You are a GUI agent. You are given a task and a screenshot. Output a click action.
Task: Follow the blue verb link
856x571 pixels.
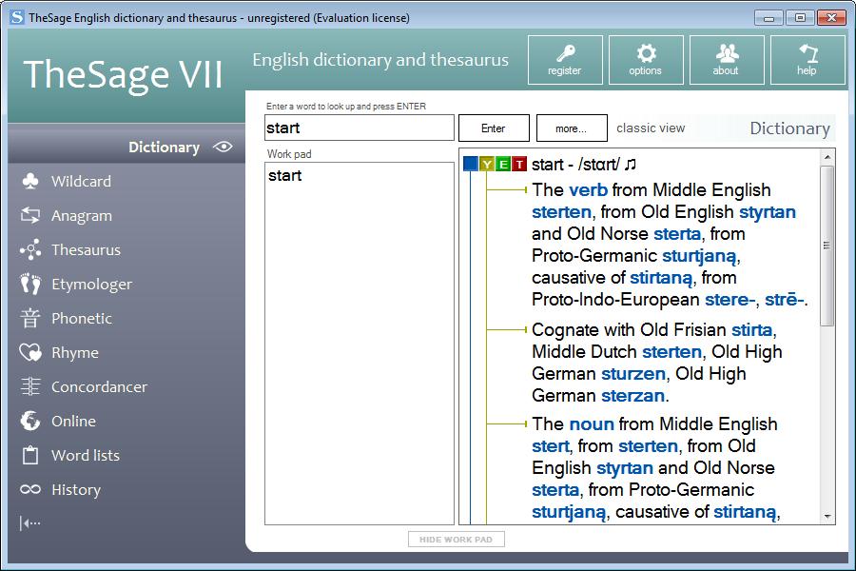[588, 190]
